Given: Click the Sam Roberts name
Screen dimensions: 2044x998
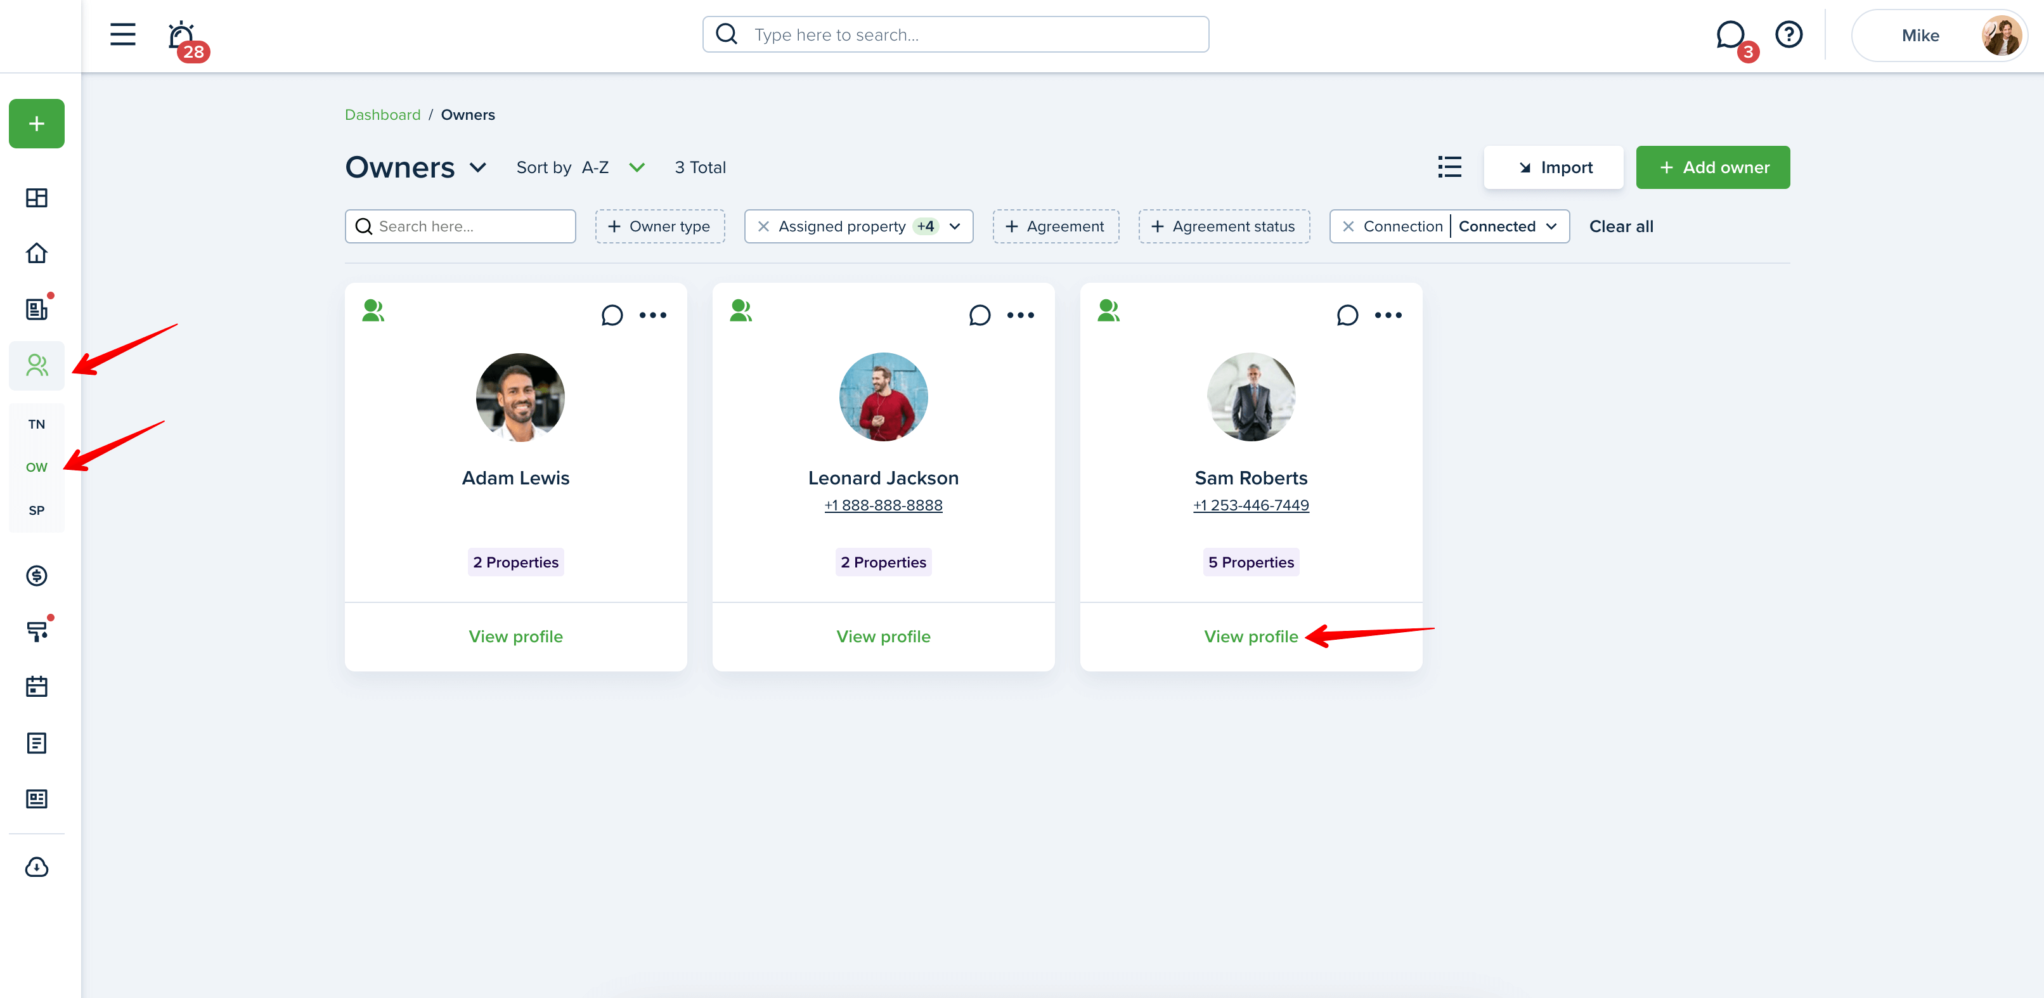Looking at the screenshot, I should pyautogui.click(x=1250, y=477).
